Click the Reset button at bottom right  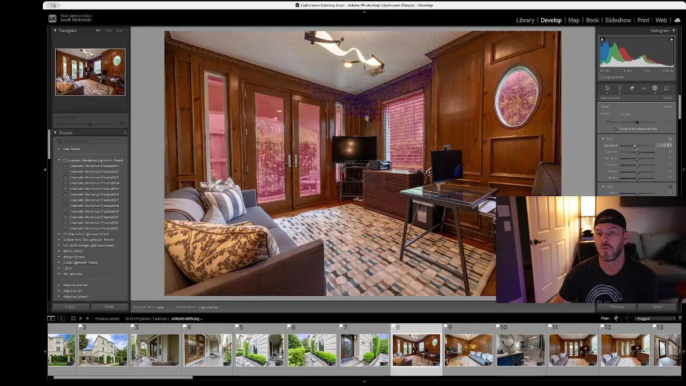[x=657, y=307]
